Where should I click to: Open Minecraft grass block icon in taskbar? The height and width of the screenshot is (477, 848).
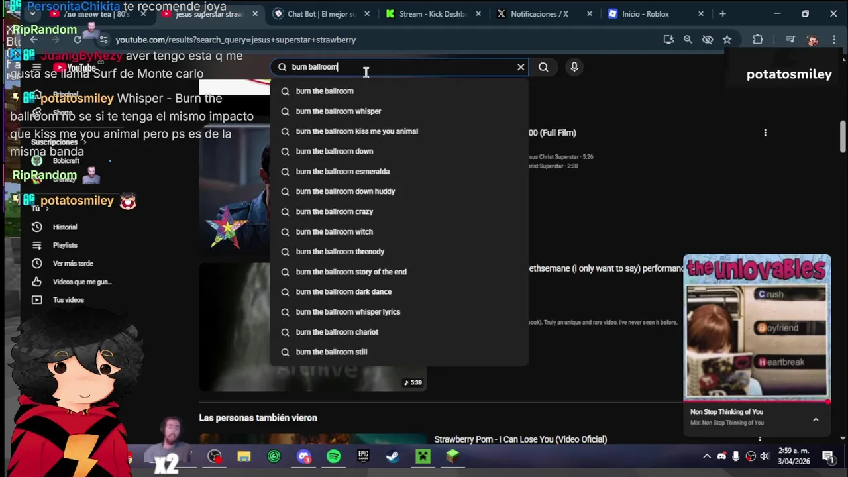click(452, 456)
